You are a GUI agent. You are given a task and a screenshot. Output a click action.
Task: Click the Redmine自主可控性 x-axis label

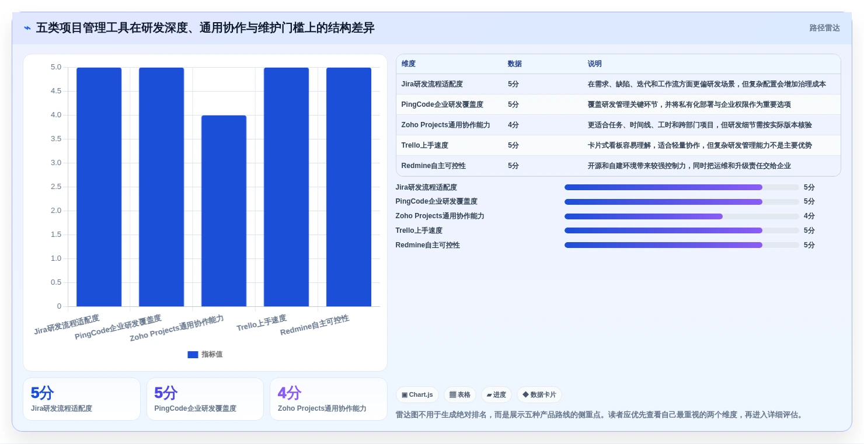315,325
